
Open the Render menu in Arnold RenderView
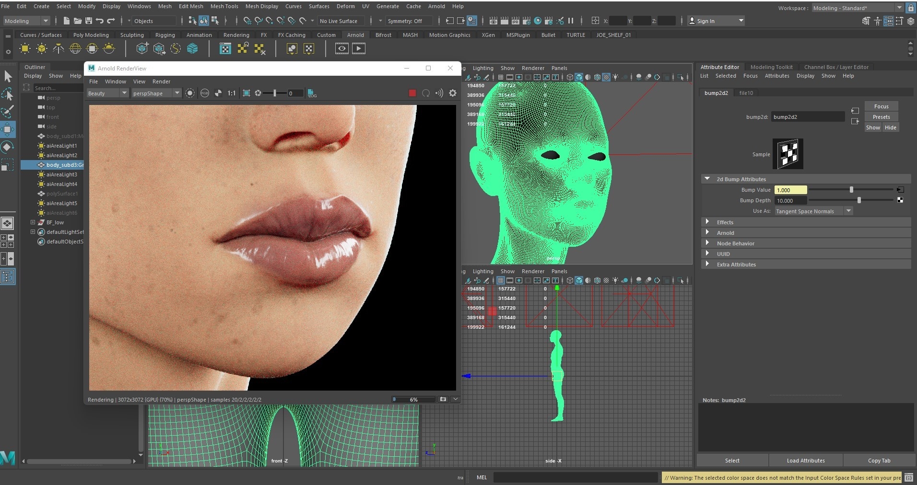pos(161,81)
